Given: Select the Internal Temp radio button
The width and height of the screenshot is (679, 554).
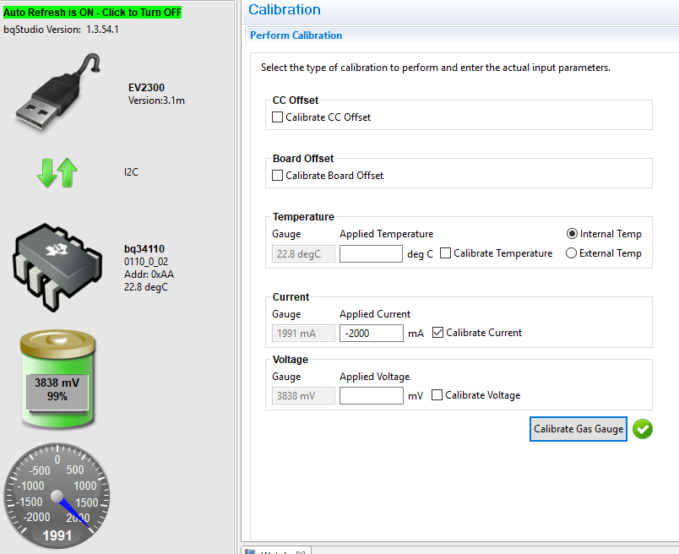Looking at the screenshot, I should click(572, 234).
